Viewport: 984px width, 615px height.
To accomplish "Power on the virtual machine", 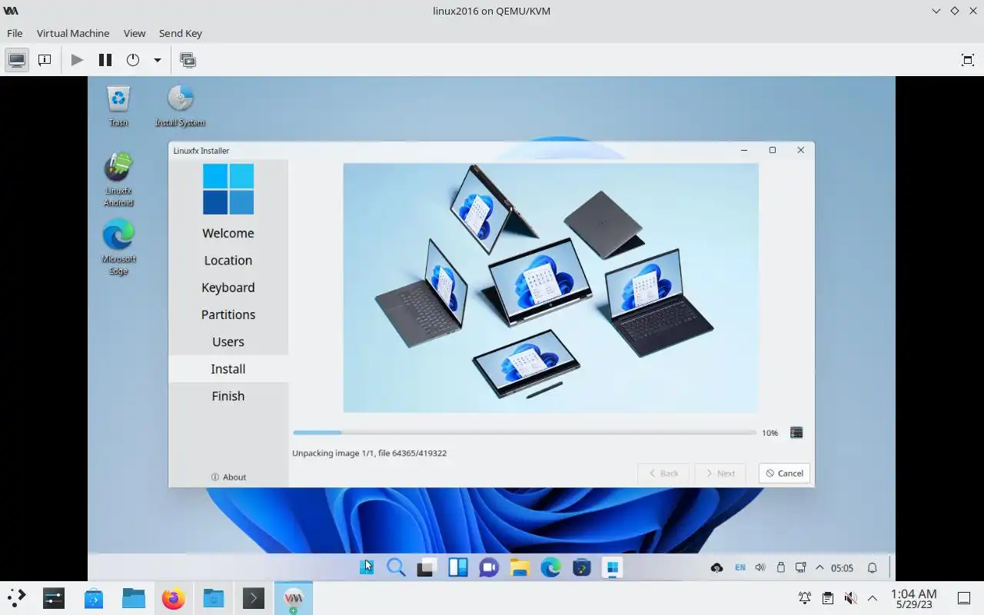I will 77,60.
